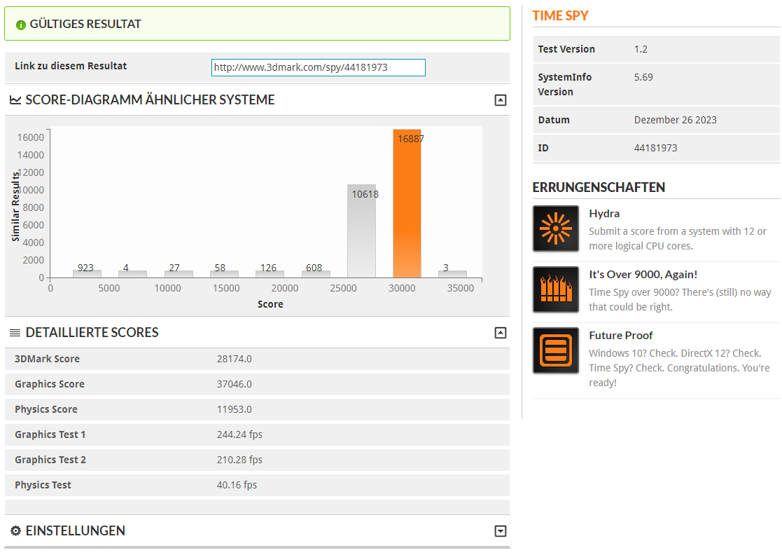Click the Graphics Test 2 label
This screenshot has height=555, width=782.
[50, 460]
